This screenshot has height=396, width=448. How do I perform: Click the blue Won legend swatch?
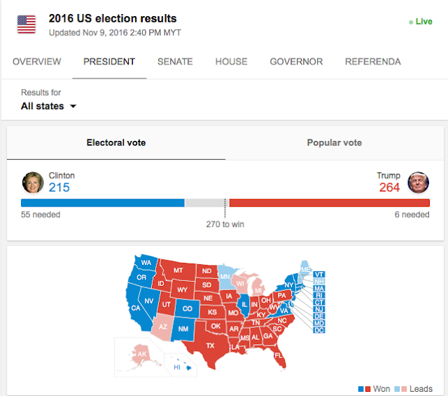tap(361, 389)
